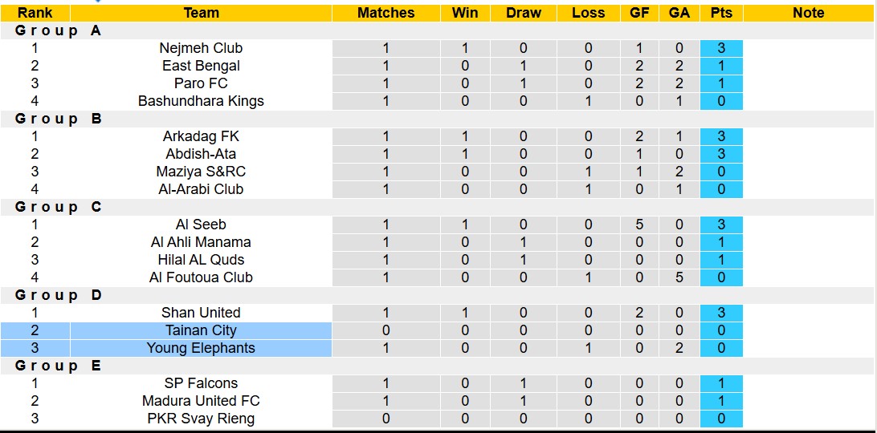Open the Shan United team link
This screenshot has height=433, width=877.
201,313
